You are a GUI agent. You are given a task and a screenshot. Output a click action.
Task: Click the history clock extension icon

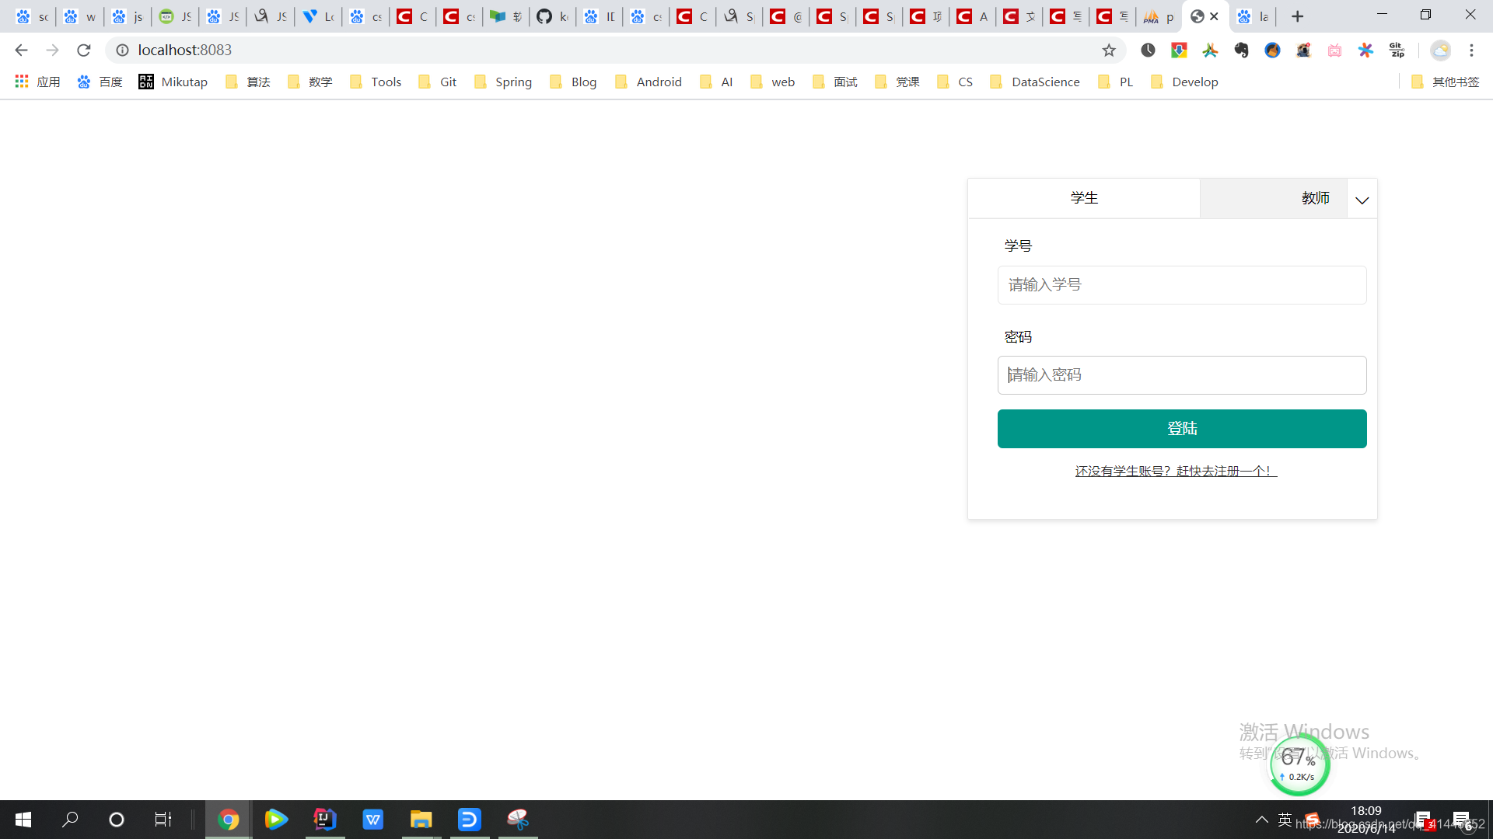click(1149, 50)
